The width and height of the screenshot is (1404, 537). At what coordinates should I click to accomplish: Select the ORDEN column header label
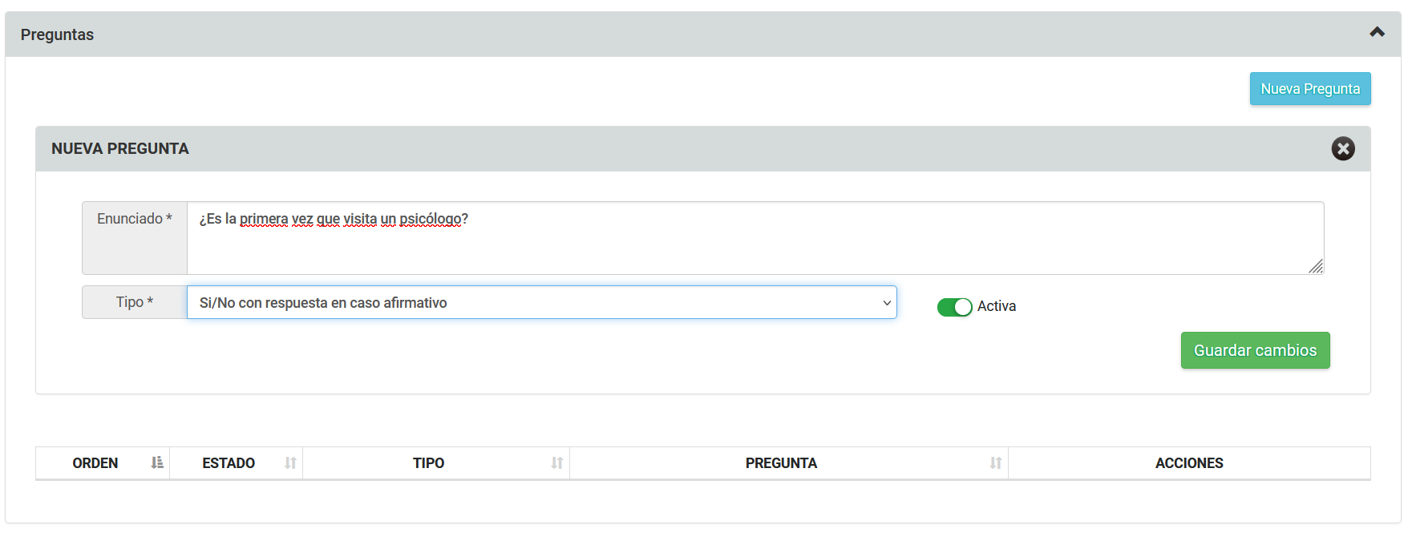pos(95,463)
